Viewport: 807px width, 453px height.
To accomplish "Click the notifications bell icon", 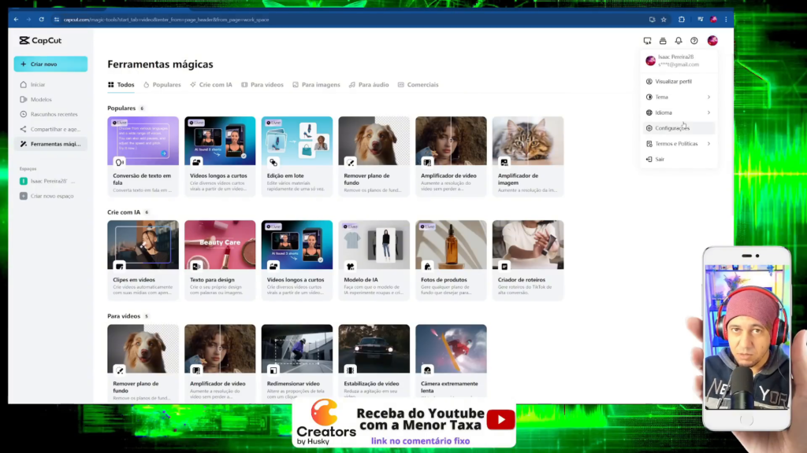I will 678,41.
